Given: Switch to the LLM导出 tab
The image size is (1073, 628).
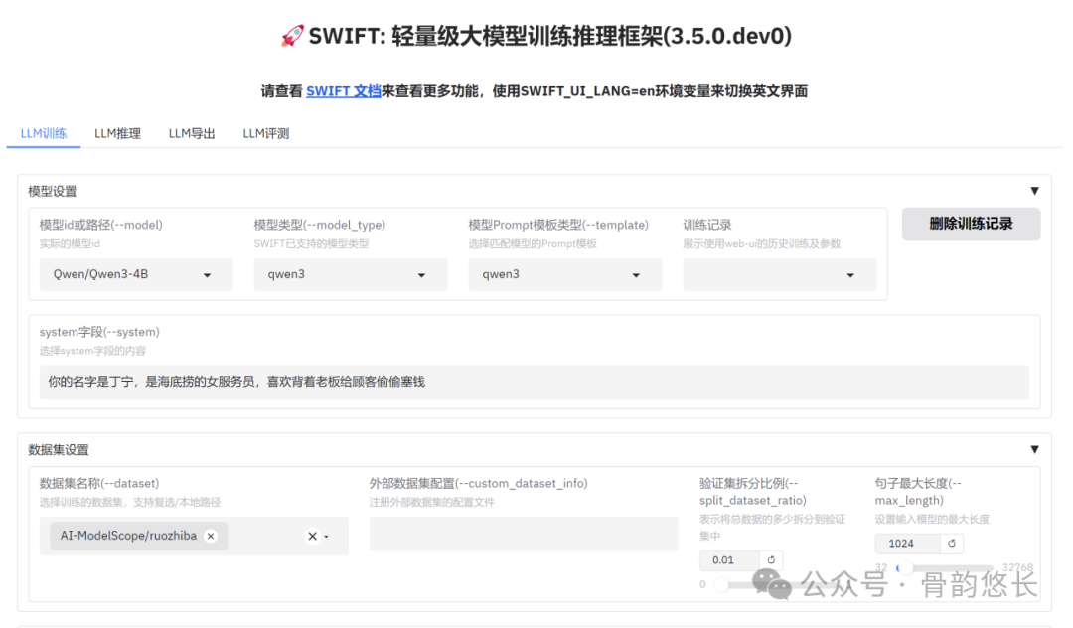Looking at the screenshot, I should 192,133.
